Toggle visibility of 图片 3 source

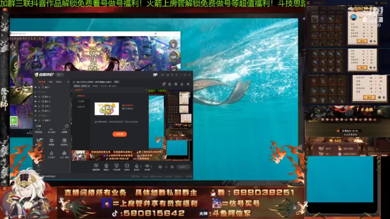tap(36, 101)
